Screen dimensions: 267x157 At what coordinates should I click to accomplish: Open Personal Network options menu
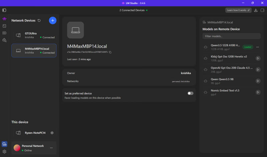pyautogui.click(x=51, y=148)
